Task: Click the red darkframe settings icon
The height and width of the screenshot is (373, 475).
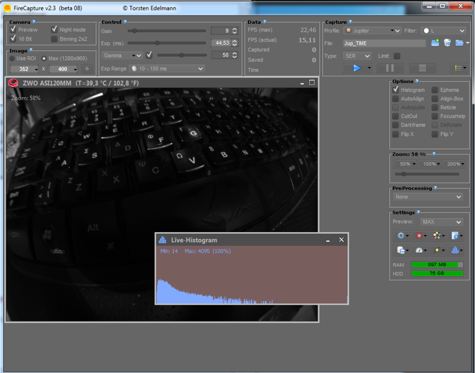Action: click(418, 235)
